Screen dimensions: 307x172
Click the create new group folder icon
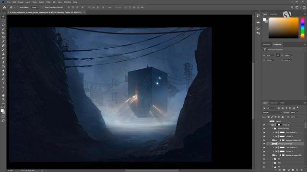tap(293, 170)
